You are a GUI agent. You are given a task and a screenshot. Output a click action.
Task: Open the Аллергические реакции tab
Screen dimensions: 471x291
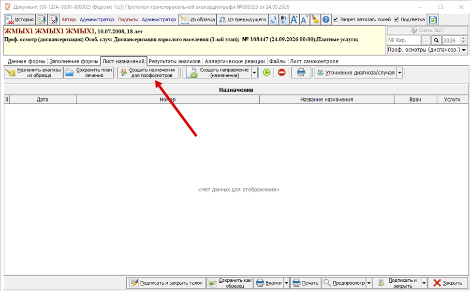tap(235, 61)
